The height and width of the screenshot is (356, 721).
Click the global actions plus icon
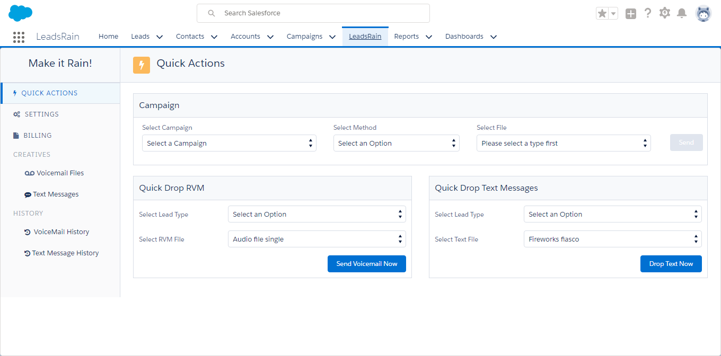[630, 14]
